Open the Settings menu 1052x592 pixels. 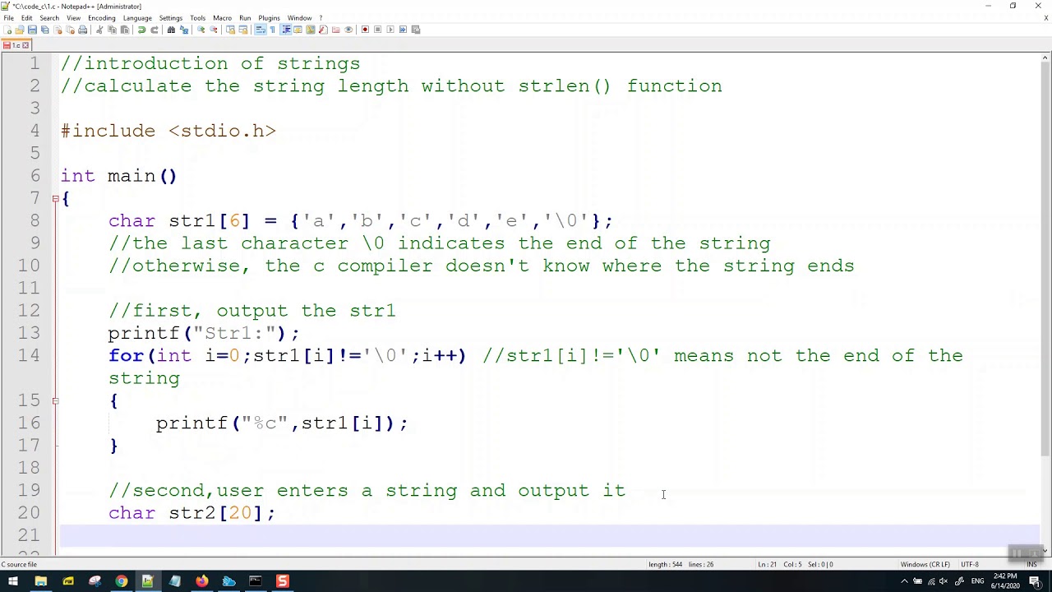(171, 18)
